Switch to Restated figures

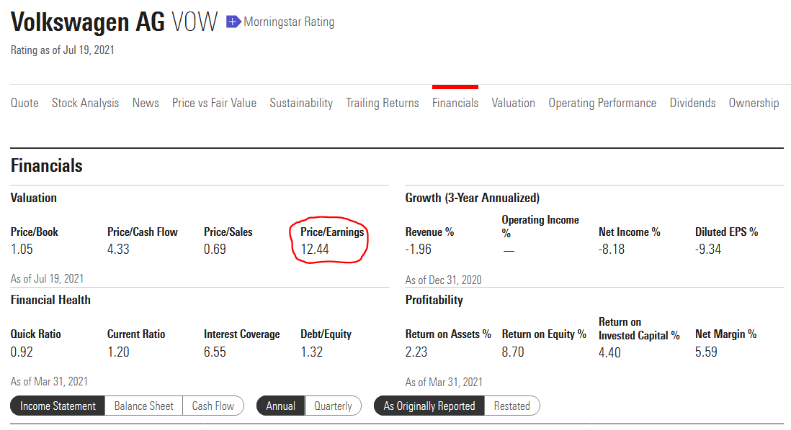[x=512, y=406]
